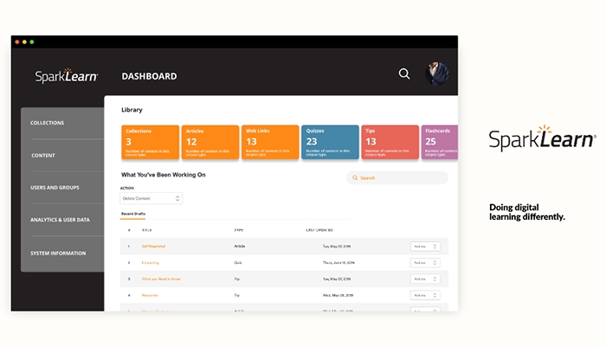The height and width of the screenshot is (346, 606).
Task: Open the Web Links library card
Action: (270, 142)
